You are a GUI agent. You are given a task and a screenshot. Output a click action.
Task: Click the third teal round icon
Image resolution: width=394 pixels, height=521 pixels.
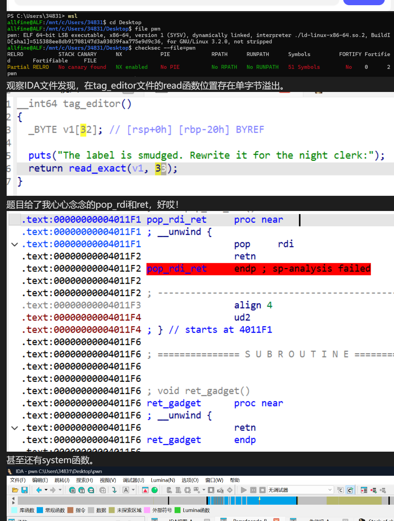(91, 490)
